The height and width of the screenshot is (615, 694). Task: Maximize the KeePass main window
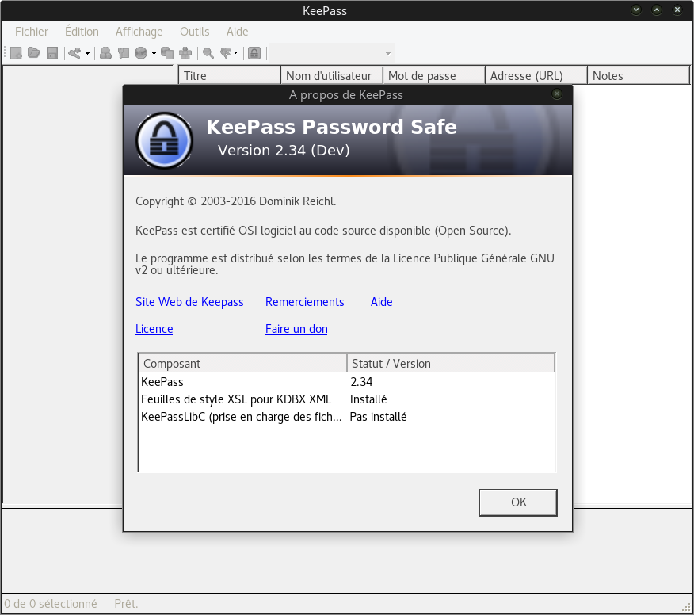pos(657,10)
